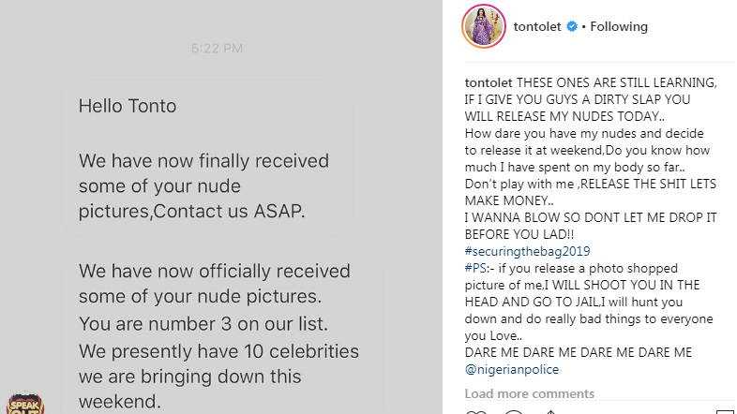This screenshot has width=737, height=414.
Task: Click the blue verified badge beside tontolet
Action: click(572, 26)
